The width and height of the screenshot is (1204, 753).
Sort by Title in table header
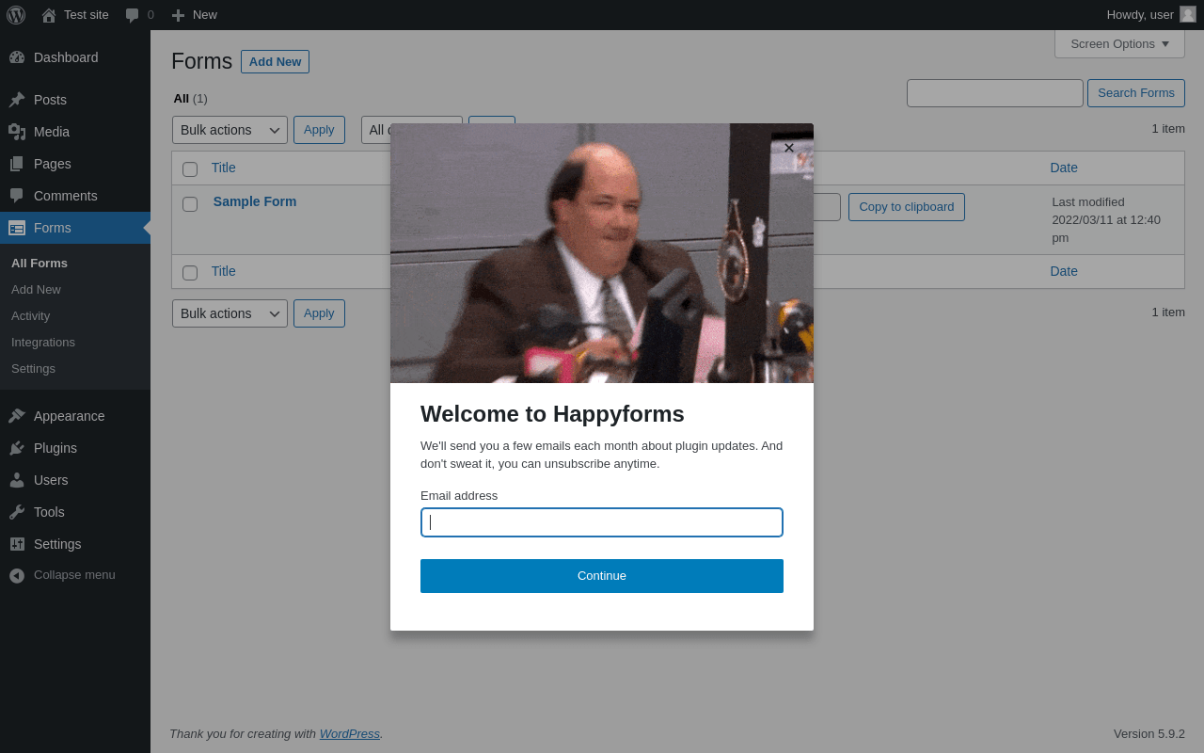click(224, 168)
